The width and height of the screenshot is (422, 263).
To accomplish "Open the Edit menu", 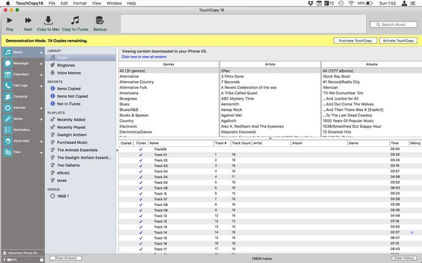I will (64, 3).
